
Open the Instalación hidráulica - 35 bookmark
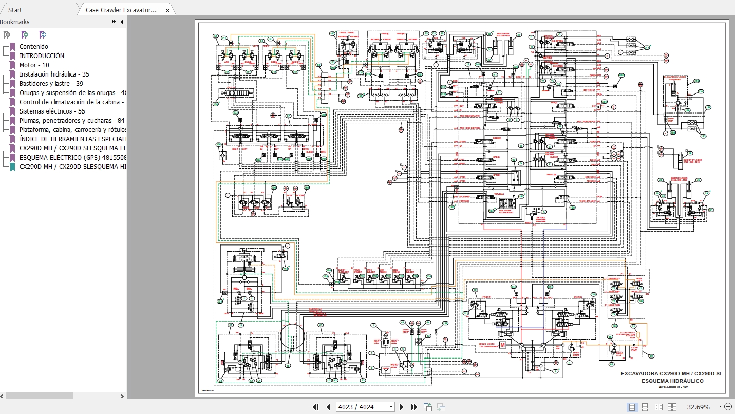point(54,74)
